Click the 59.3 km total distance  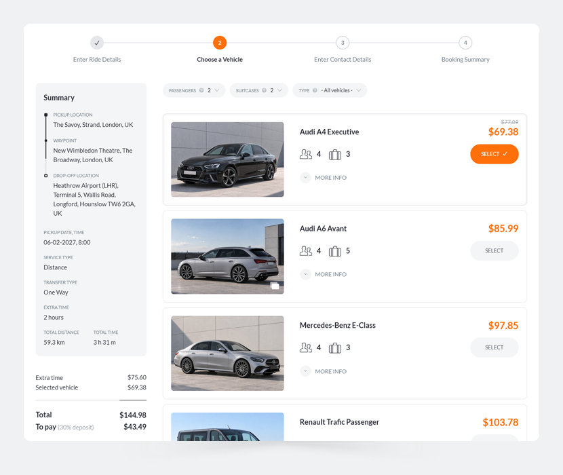point(54,343)
